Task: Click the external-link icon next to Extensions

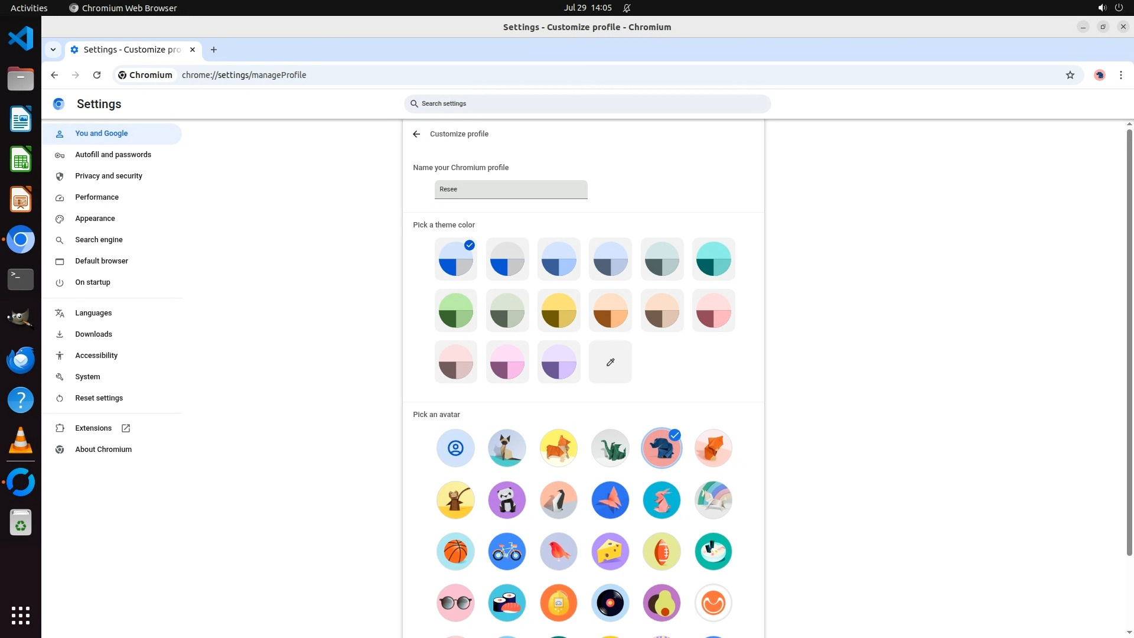Action: (x=126, y=428)
